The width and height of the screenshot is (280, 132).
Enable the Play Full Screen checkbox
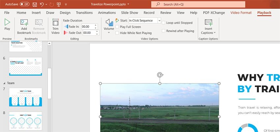point(117,27)
